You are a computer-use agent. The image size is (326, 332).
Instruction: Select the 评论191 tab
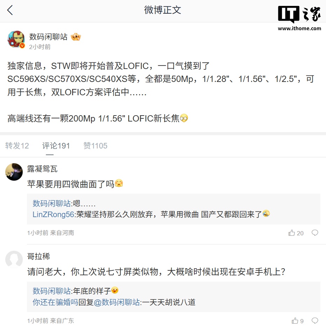56,146
